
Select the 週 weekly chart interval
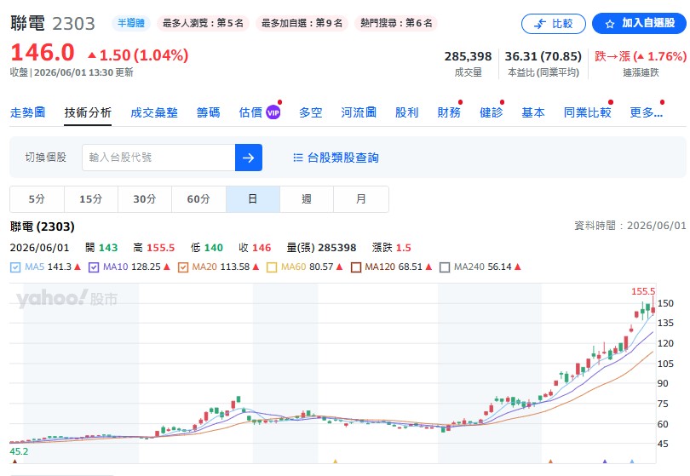[307, 199]
